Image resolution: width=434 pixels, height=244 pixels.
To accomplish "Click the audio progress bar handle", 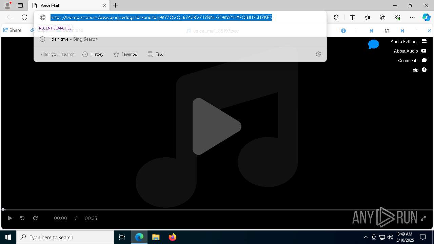I will (3, 209).
